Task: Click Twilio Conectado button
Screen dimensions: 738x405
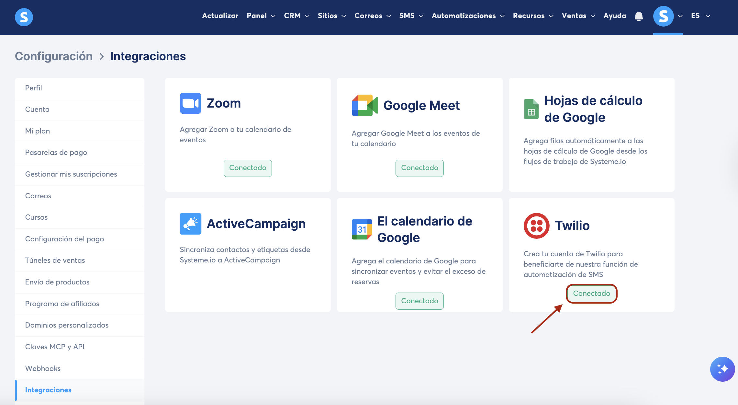Action: [x=591, y=294]
